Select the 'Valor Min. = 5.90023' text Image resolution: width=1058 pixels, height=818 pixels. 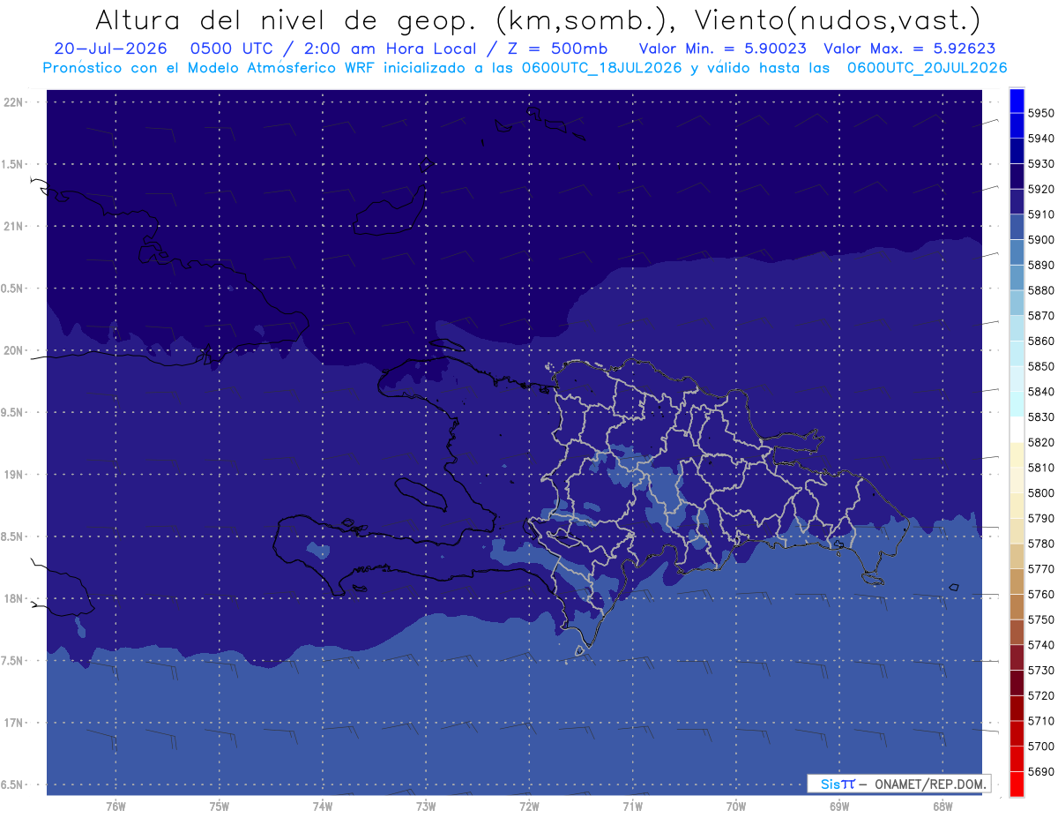722,49
